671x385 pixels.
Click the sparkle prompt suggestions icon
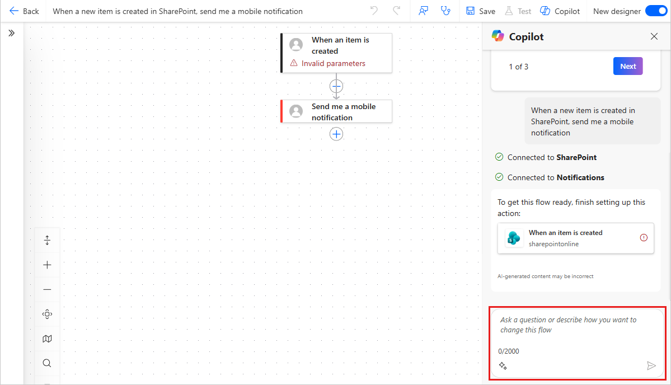[503, 366]
